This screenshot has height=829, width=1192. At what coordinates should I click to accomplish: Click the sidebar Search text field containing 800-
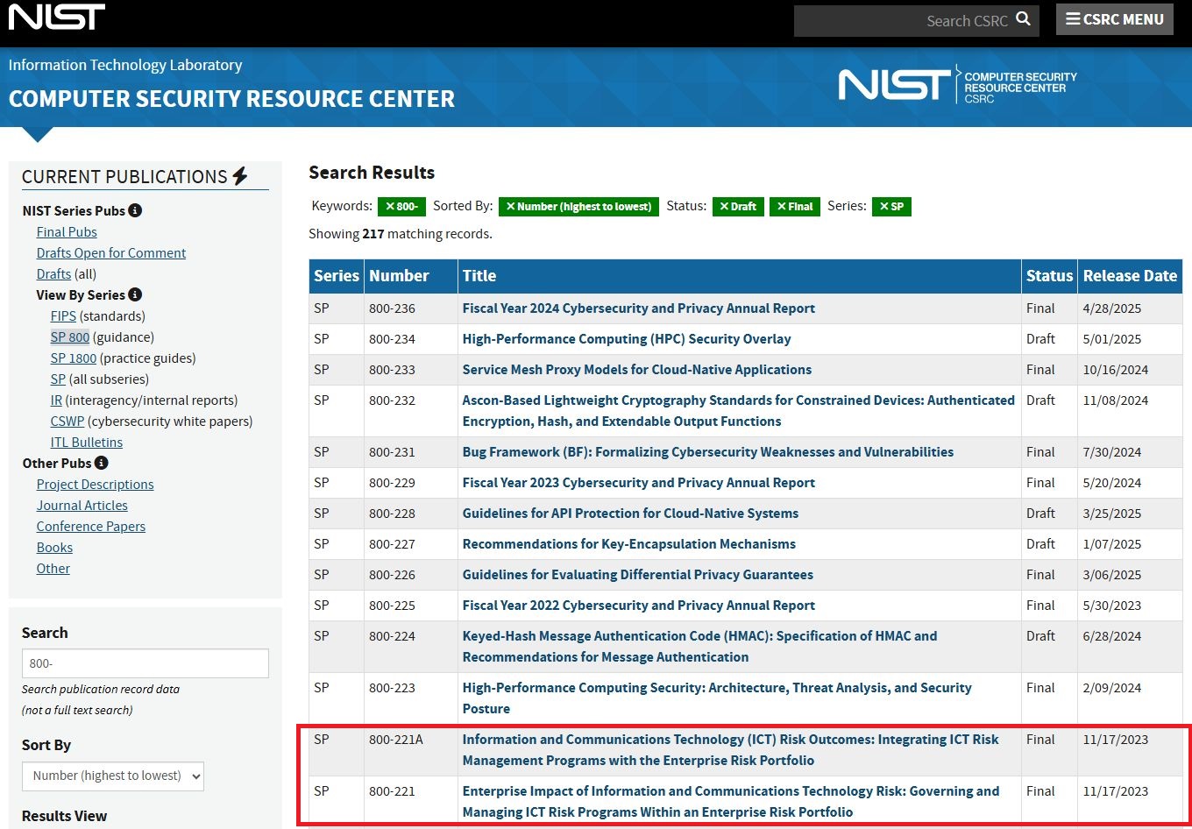coord(145,663)
